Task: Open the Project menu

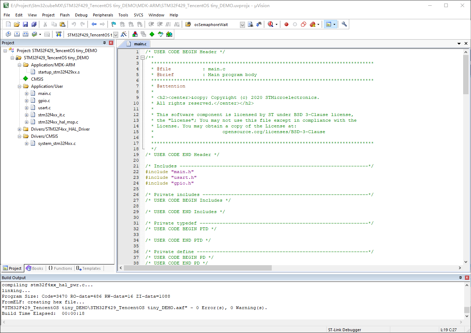Action: (x=48, y=15)
